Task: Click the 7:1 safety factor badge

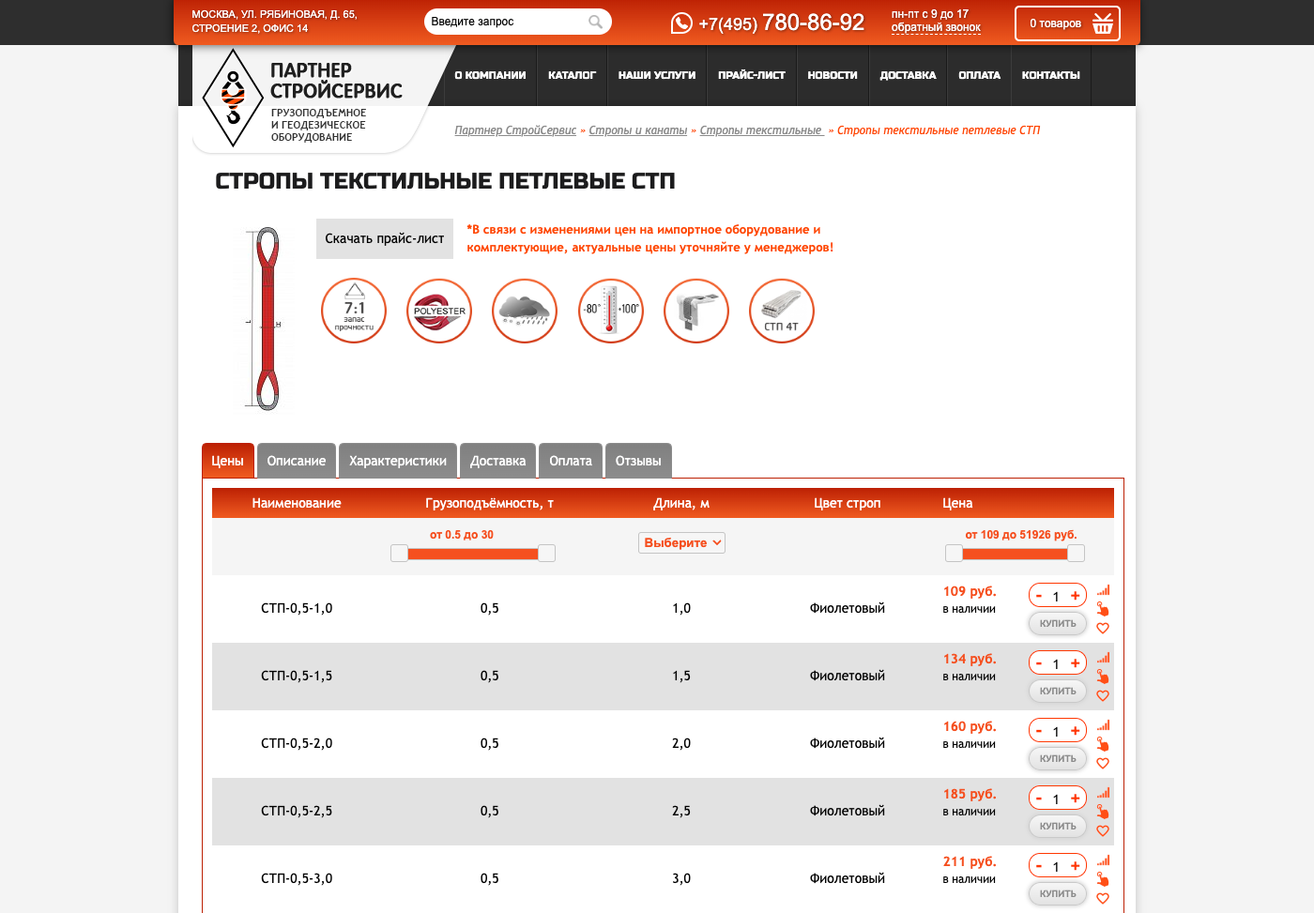Action: pyautogui.click(x=354, y=312)
